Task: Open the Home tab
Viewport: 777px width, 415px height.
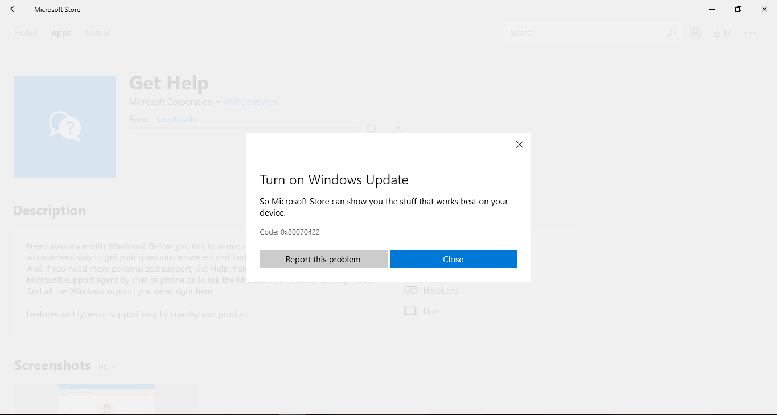Action: point(26,33)
